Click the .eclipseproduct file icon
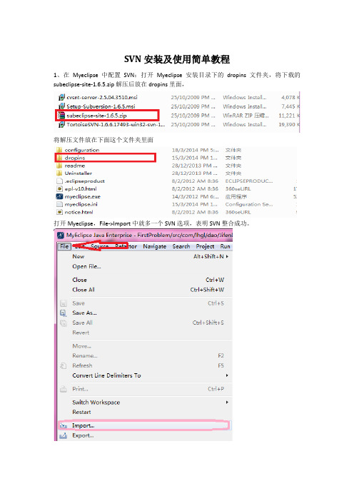The width and height of the screenshot is (354, 501). click(x=59, y=181)
